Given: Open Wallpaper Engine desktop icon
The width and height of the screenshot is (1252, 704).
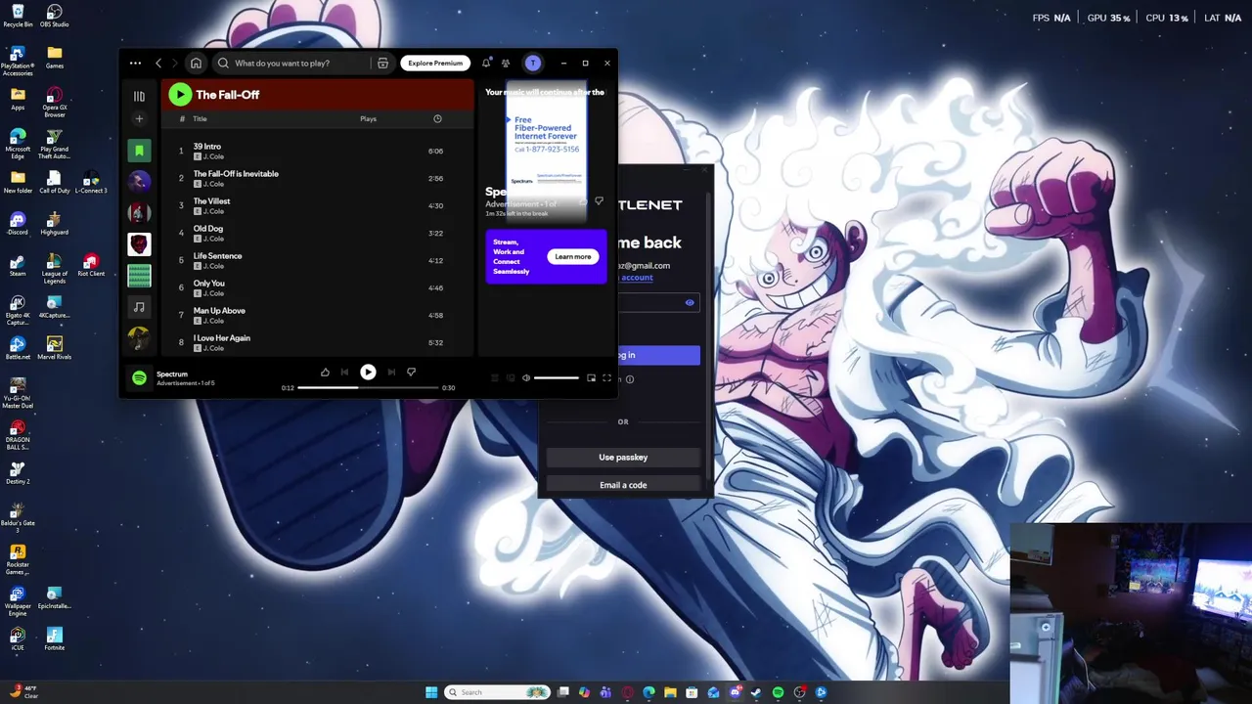Looking at the screenshot, I should pyautogui.click(x=18, y=599).
